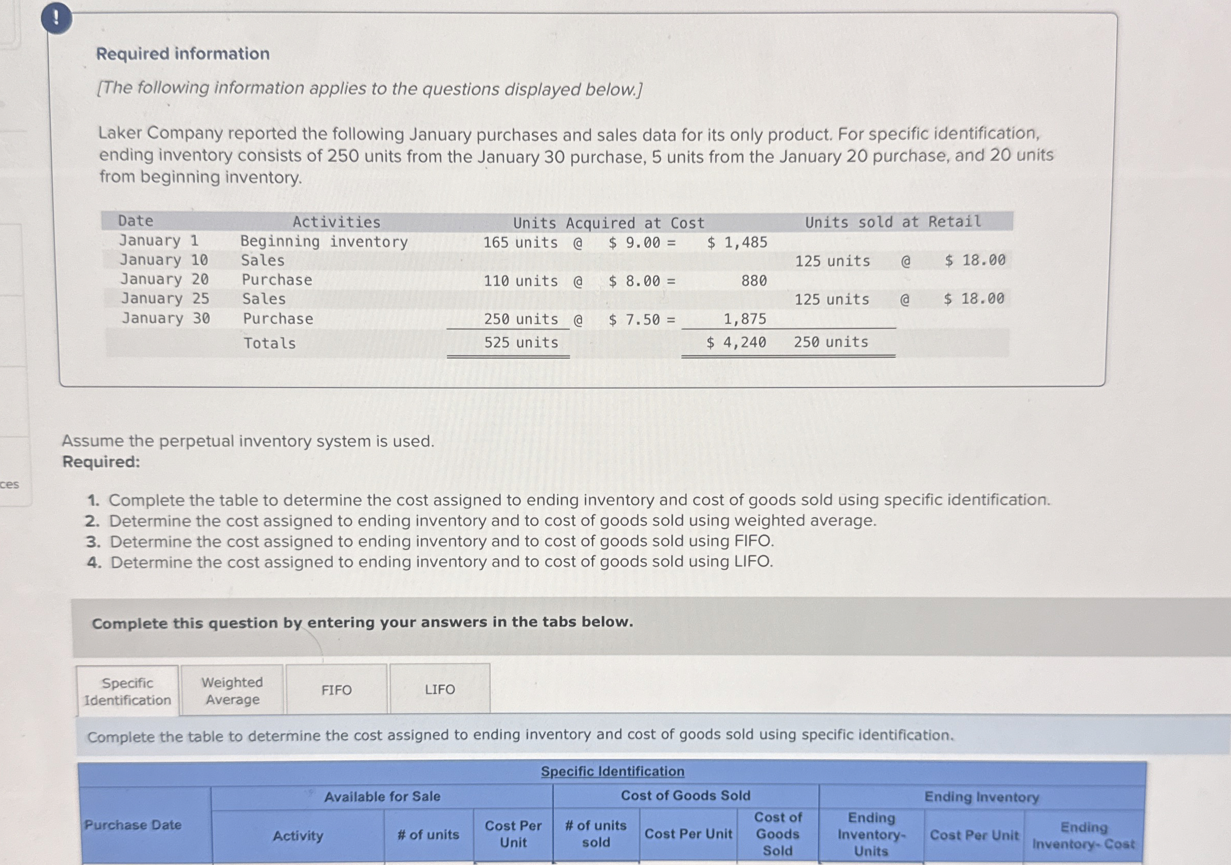
Task: Click the '# of units' column header
Action: (428, 835)
